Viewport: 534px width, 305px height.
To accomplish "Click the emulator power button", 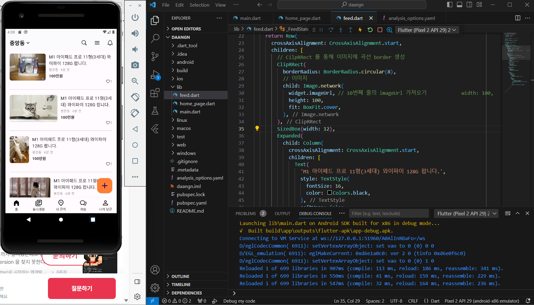I will [135, 17].
